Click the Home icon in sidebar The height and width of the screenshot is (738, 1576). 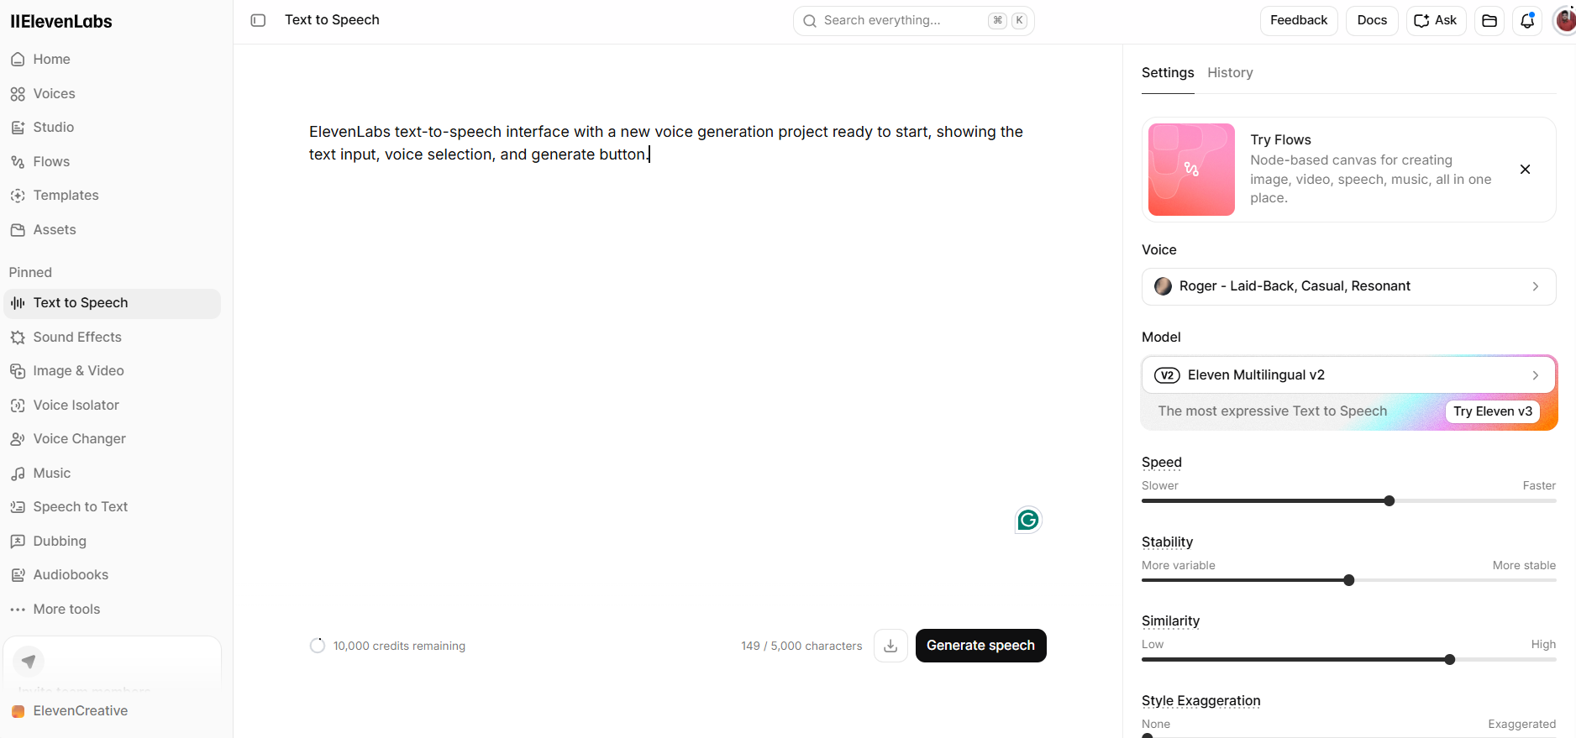click(18, 60)
